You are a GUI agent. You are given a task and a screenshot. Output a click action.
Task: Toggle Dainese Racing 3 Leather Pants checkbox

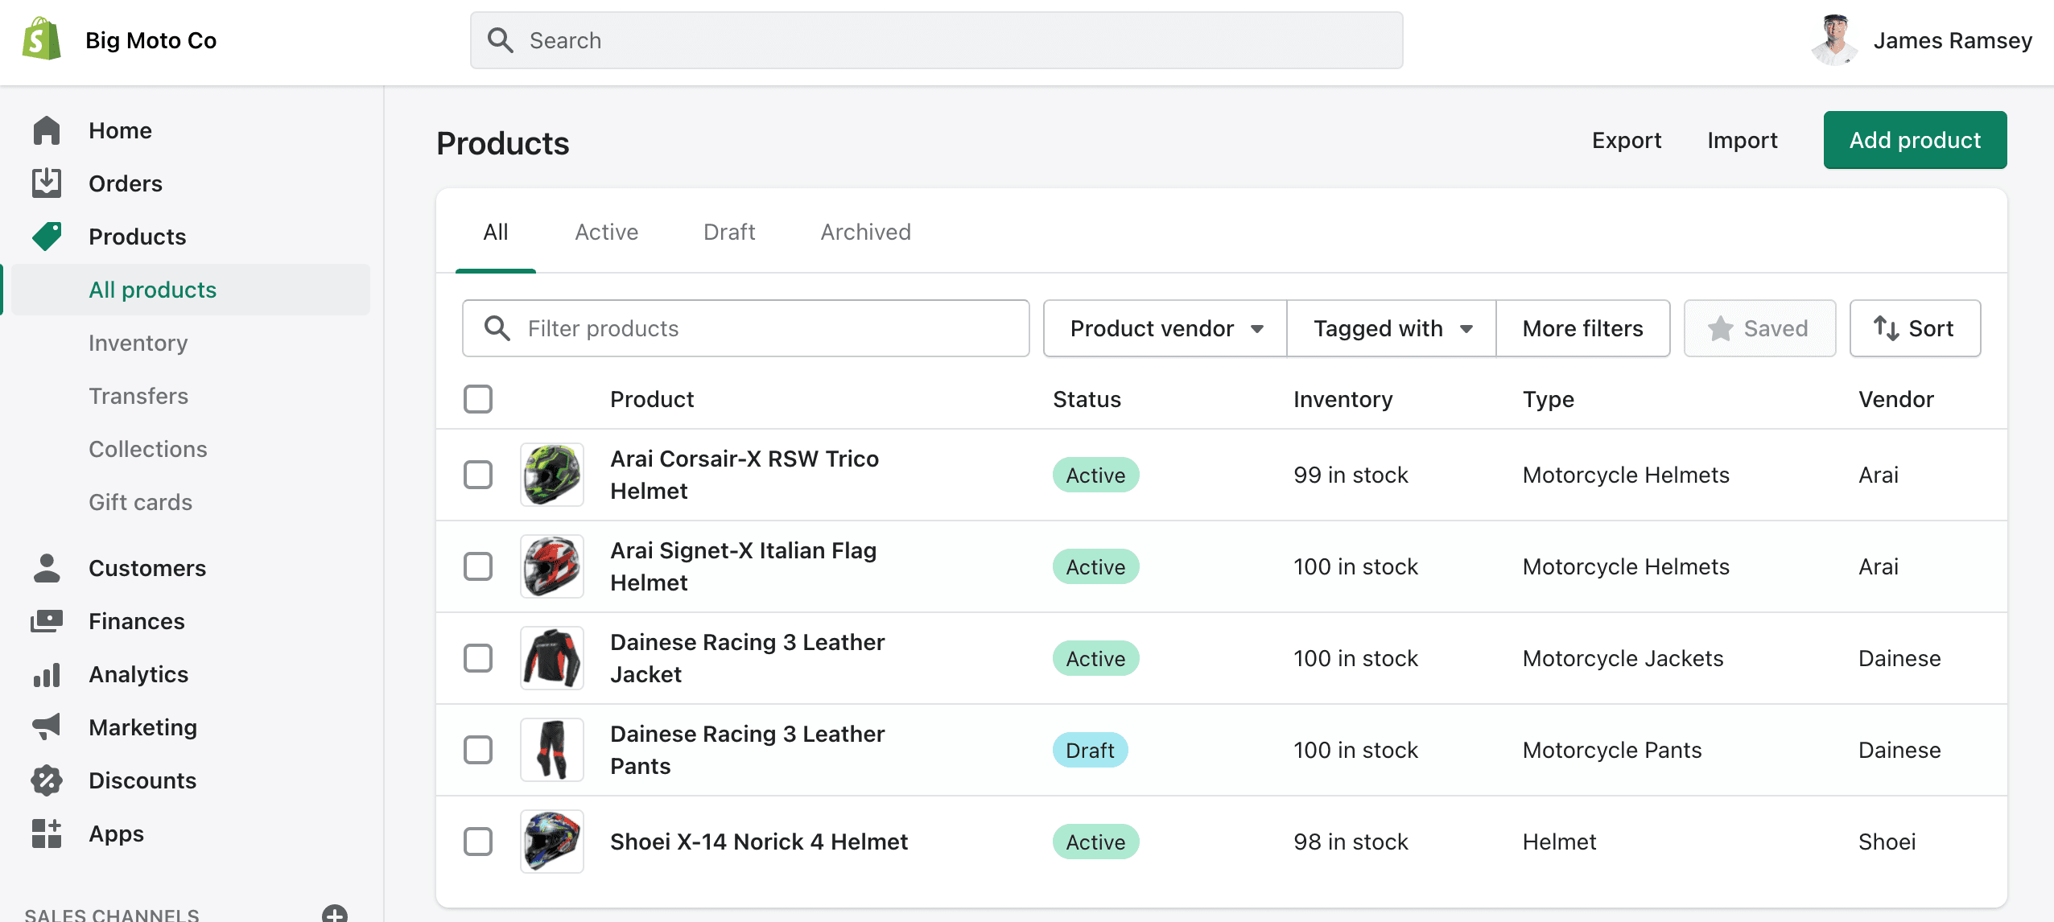476,749
